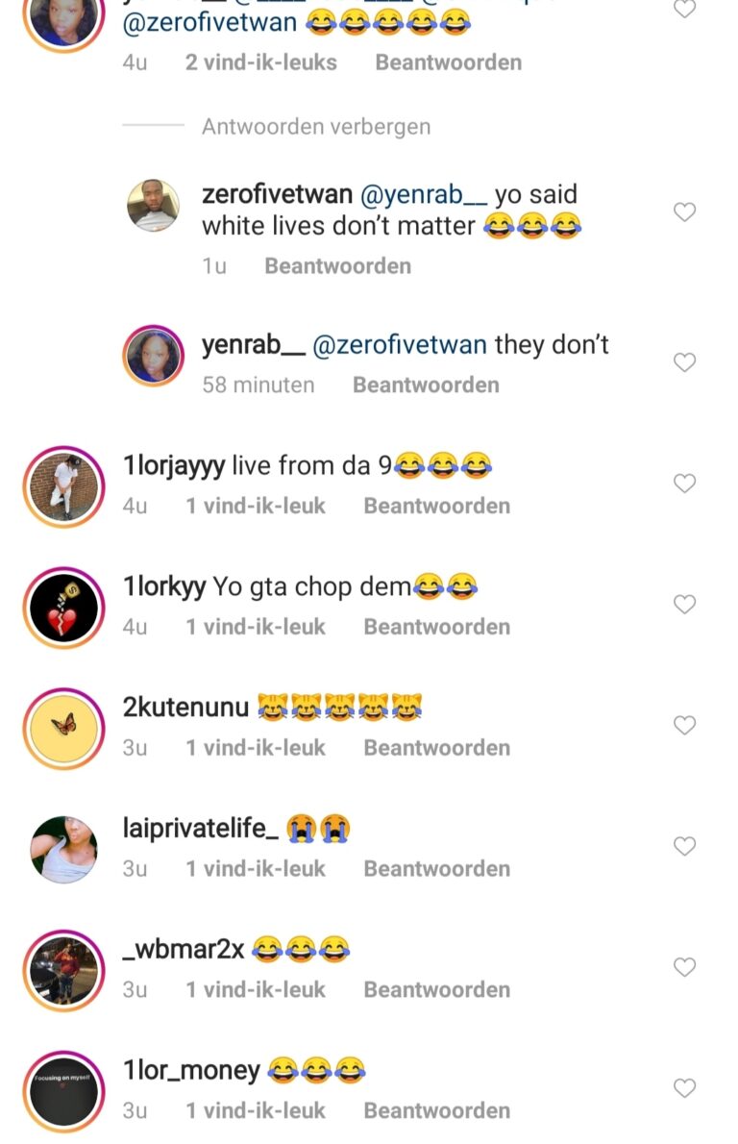738x1144 pixels.
Task: Tap heart icon beside _wbmar2x comment
Action: (684, 967)
